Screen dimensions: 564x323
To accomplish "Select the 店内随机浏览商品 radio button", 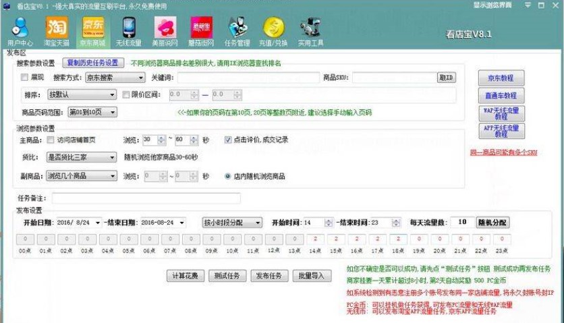I will pyautogui.click(x=227, y=176).
